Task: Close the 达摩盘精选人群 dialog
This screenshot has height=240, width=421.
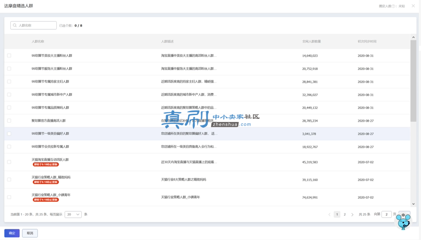Action: point(413,6)
